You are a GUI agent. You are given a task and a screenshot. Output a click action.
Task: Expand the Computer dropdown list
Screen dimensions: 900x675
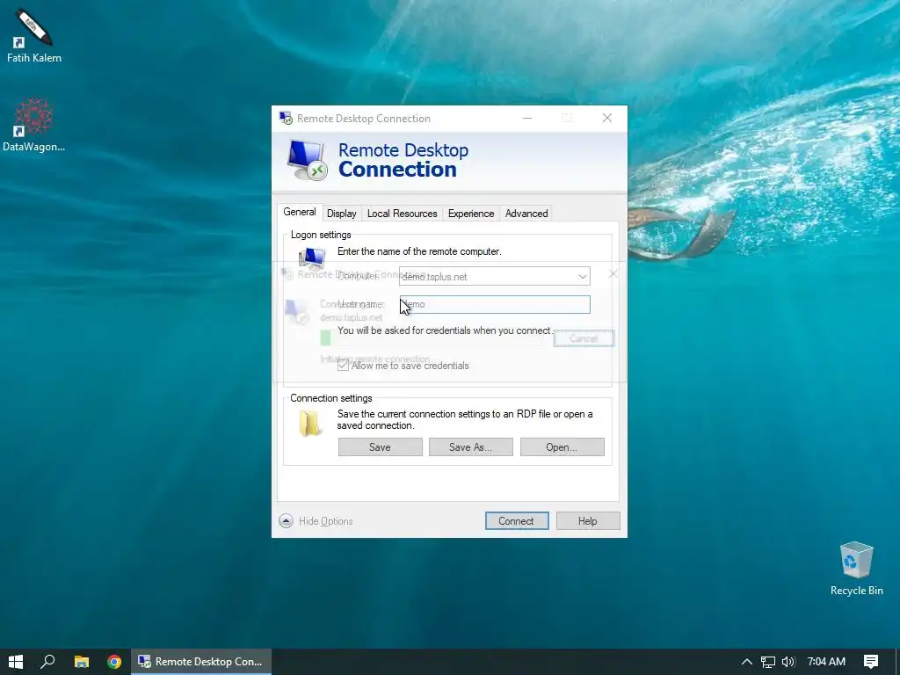(x=582, y=277)
